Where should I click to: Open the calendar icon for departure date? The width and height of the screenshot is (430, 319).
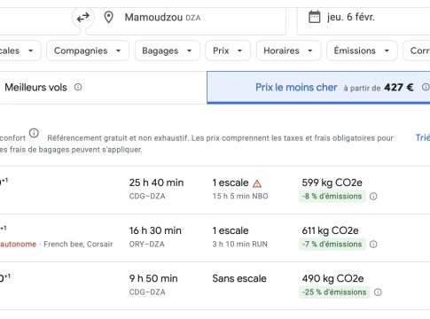tap(314, 17)
